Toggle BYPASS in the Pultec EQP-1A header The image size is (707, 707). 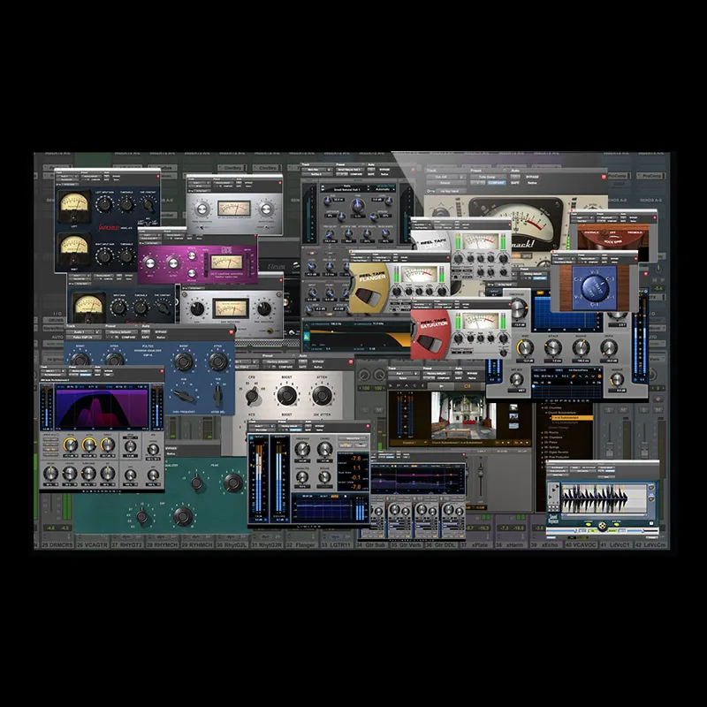tap(161, 332)
